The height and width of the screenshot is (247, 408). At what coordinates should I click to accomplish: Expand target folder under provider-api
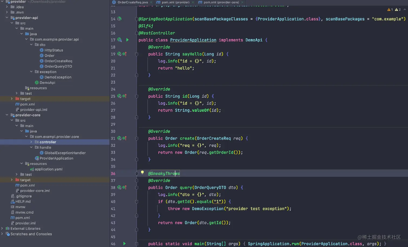[x=12, y=99]
